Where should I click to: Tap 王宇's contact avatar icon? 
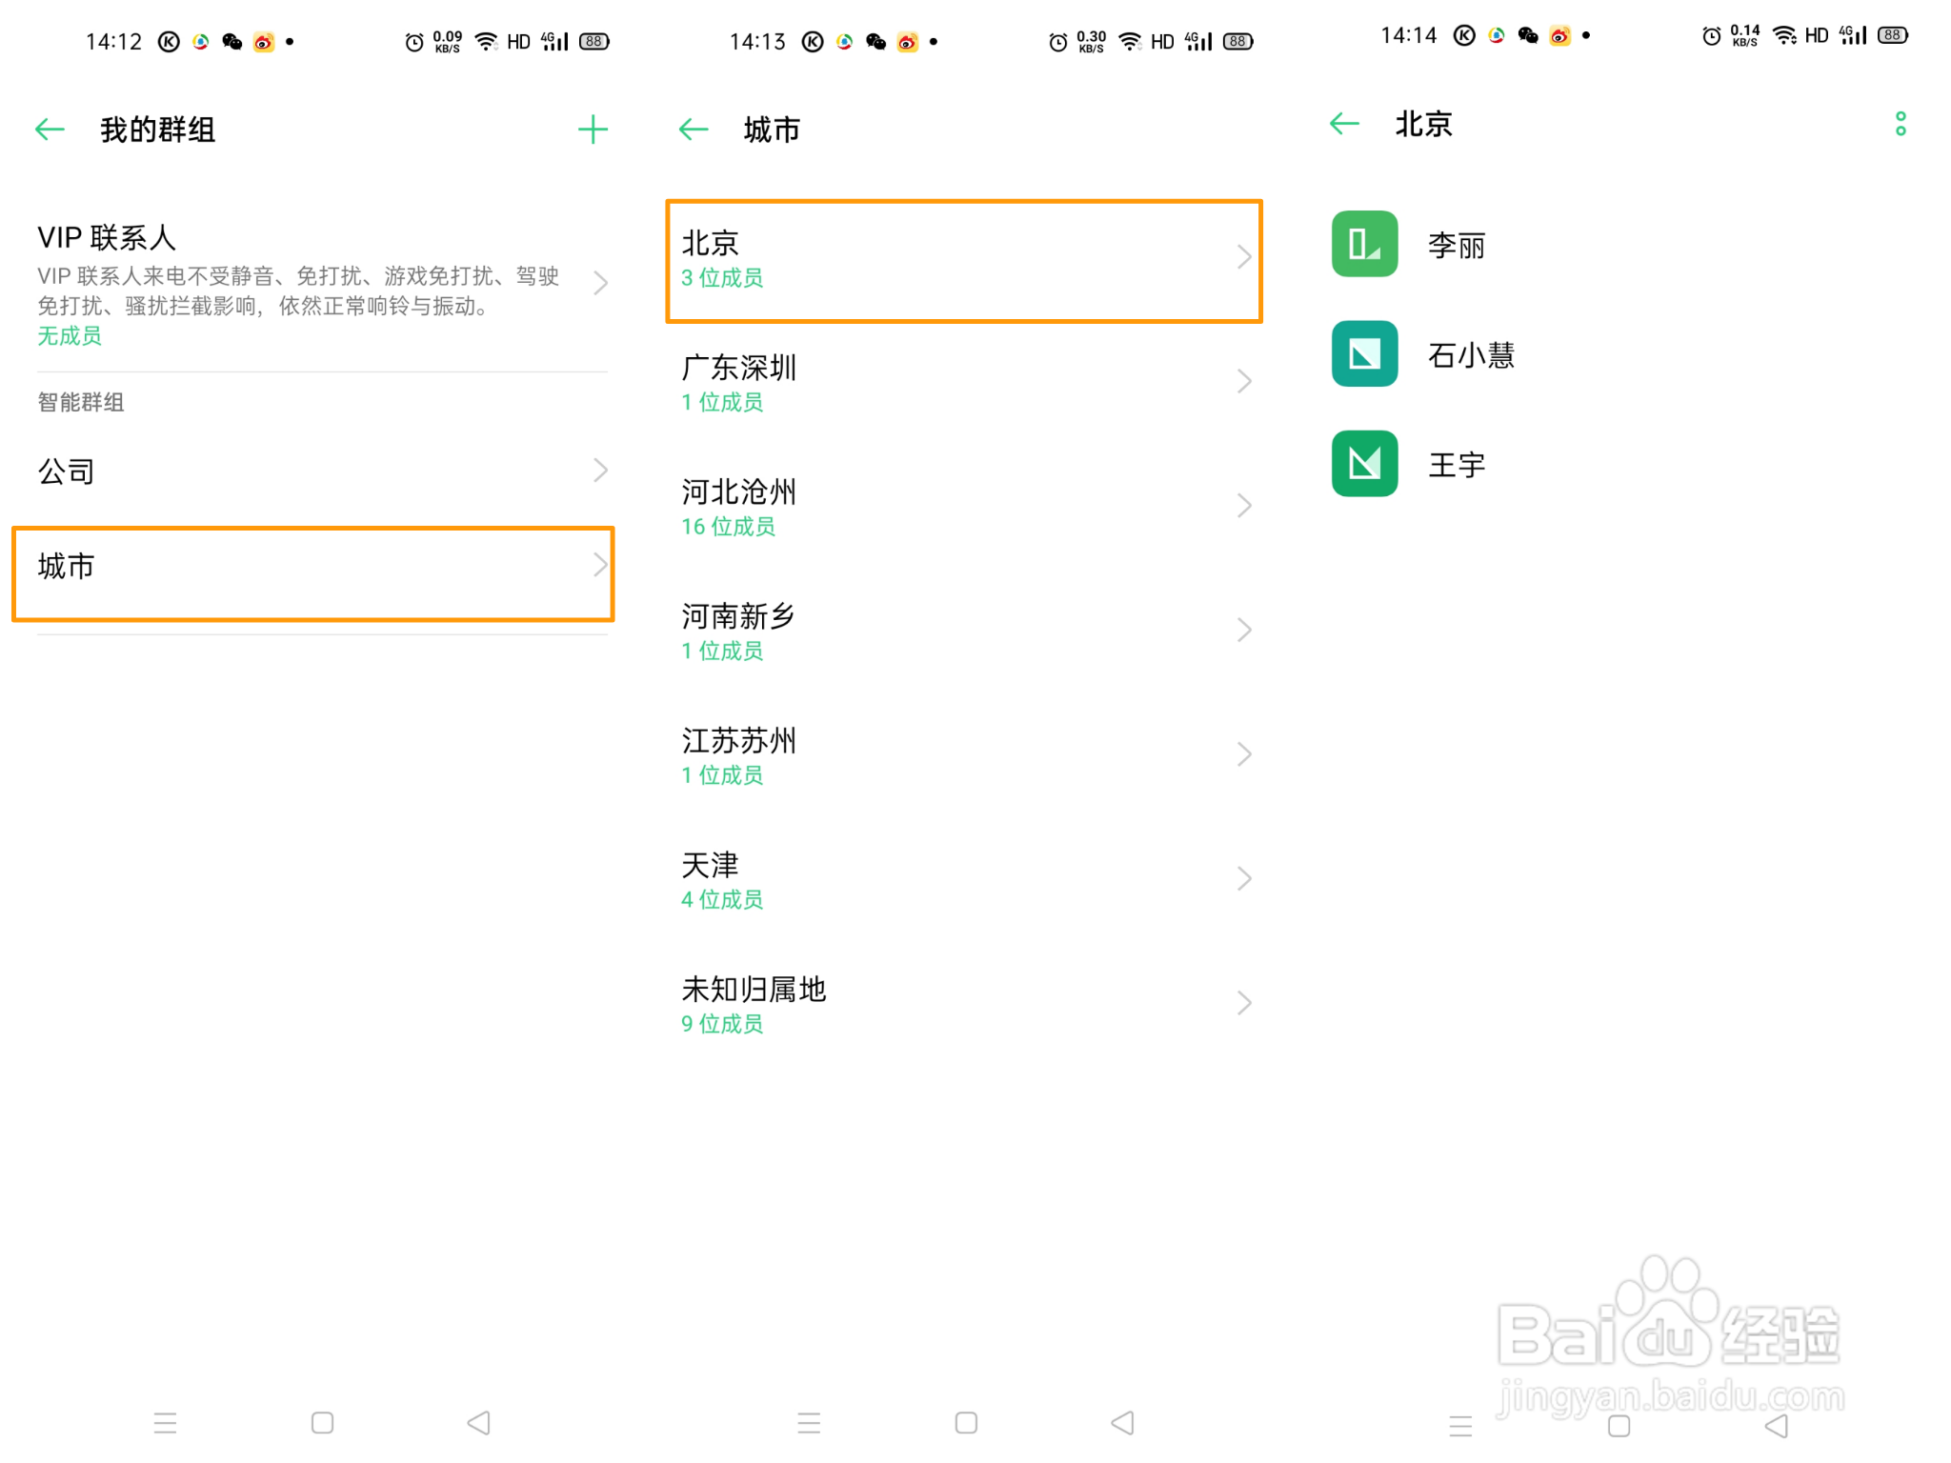1364,465
